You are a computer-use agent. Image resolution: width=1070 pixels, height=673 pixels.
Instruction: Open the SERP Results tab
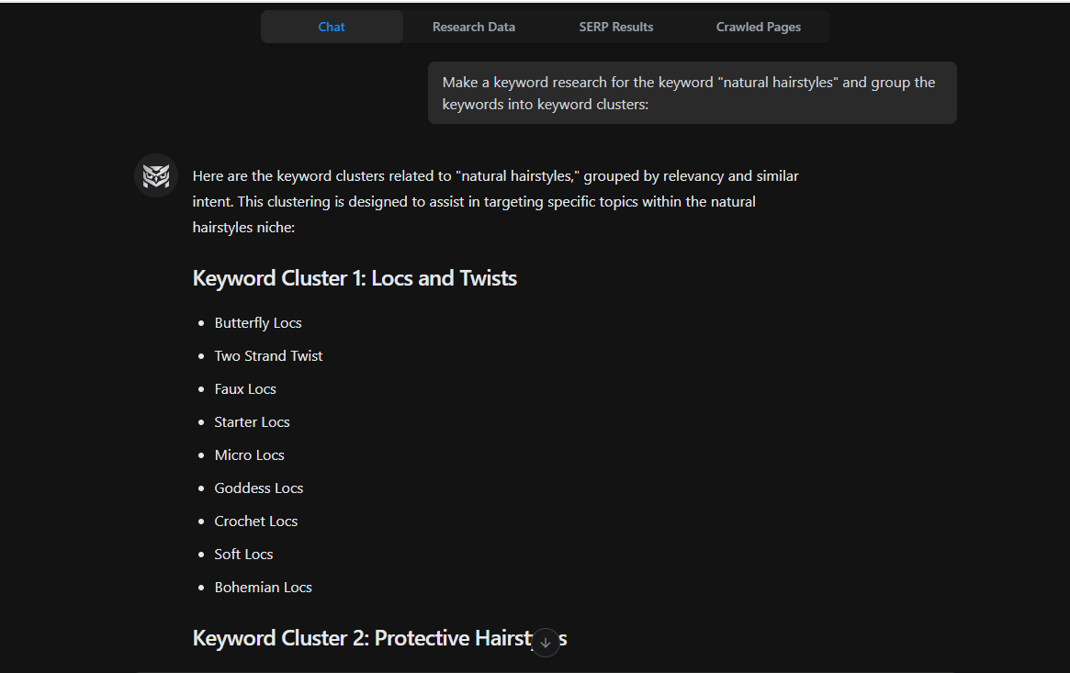(x=616, y=27)
